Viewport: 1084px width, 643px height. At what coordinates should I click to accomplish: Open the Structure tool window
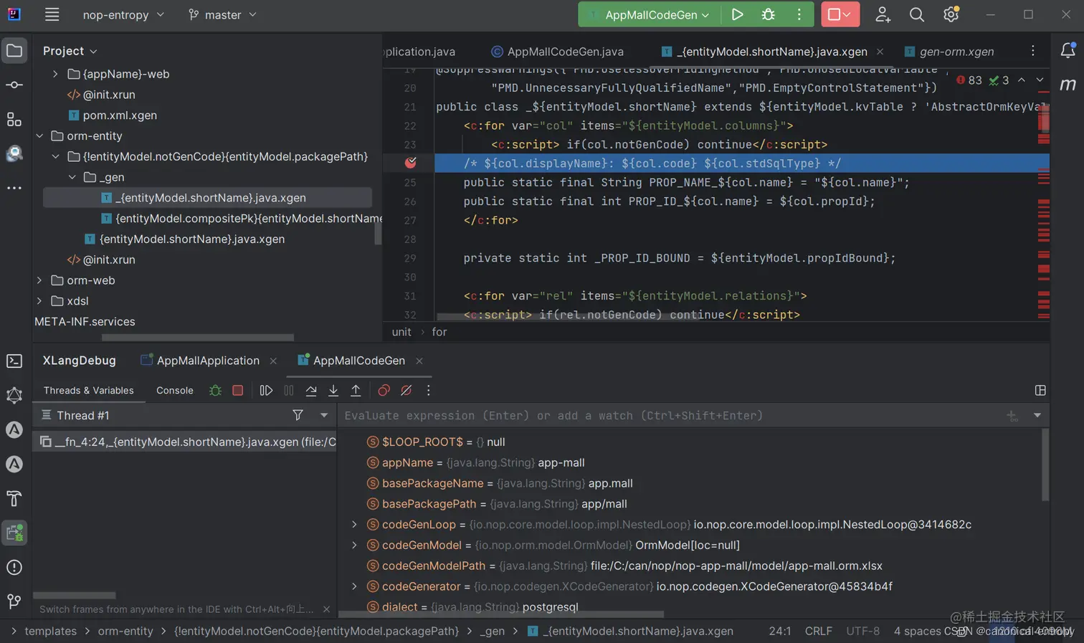(x=14, y=119)
